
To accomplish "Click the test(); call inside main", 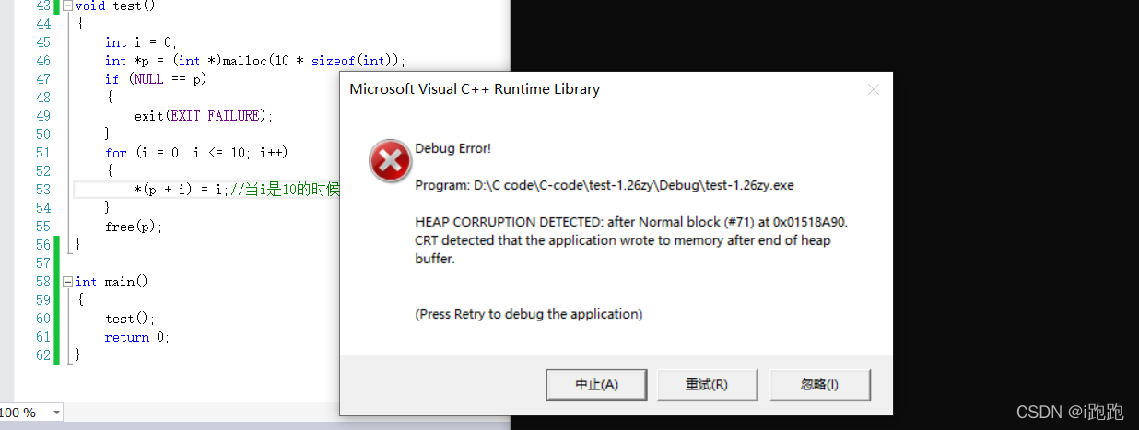I will tap(130, 319).
